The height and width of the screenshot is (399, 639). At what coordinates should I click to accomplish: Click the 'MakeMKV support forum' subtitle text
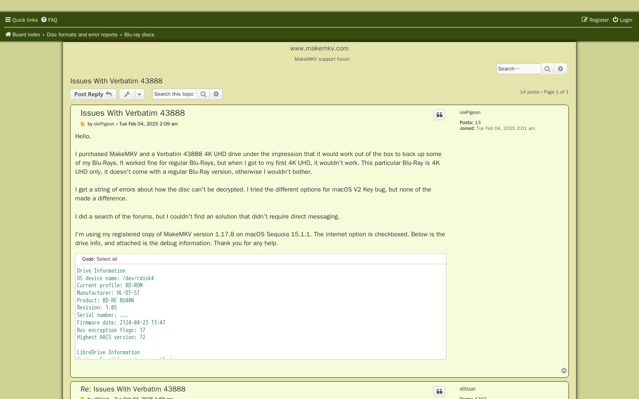322,59
